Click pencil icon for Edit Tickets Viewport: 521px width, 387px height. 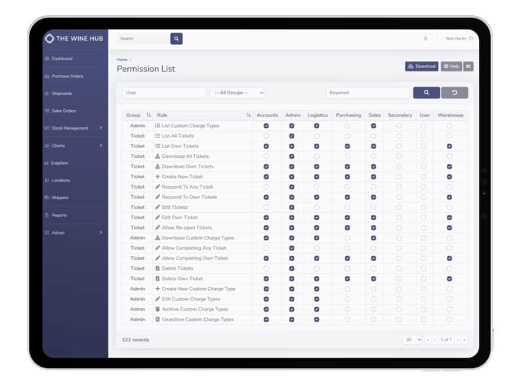point(157,207)
